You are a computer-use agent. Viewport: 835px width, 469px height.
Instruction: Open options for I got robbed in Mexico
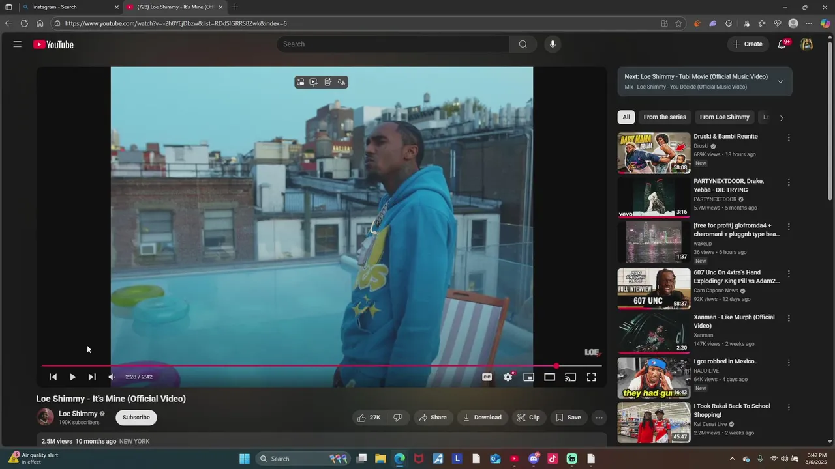coord(789,362)
